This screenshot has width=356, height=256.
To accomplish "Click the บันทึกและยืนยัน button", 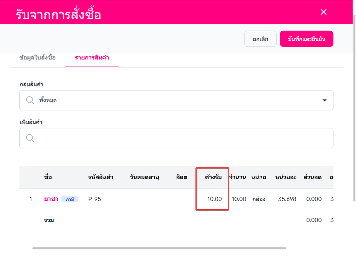I will (x=306, y=39).
